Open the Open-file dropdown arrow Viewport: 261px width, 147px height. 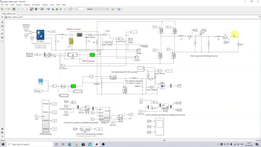10,9
